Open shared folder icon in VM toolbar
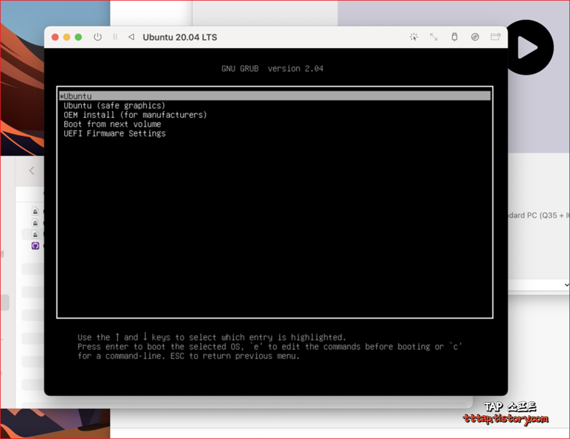 (495, 37)
